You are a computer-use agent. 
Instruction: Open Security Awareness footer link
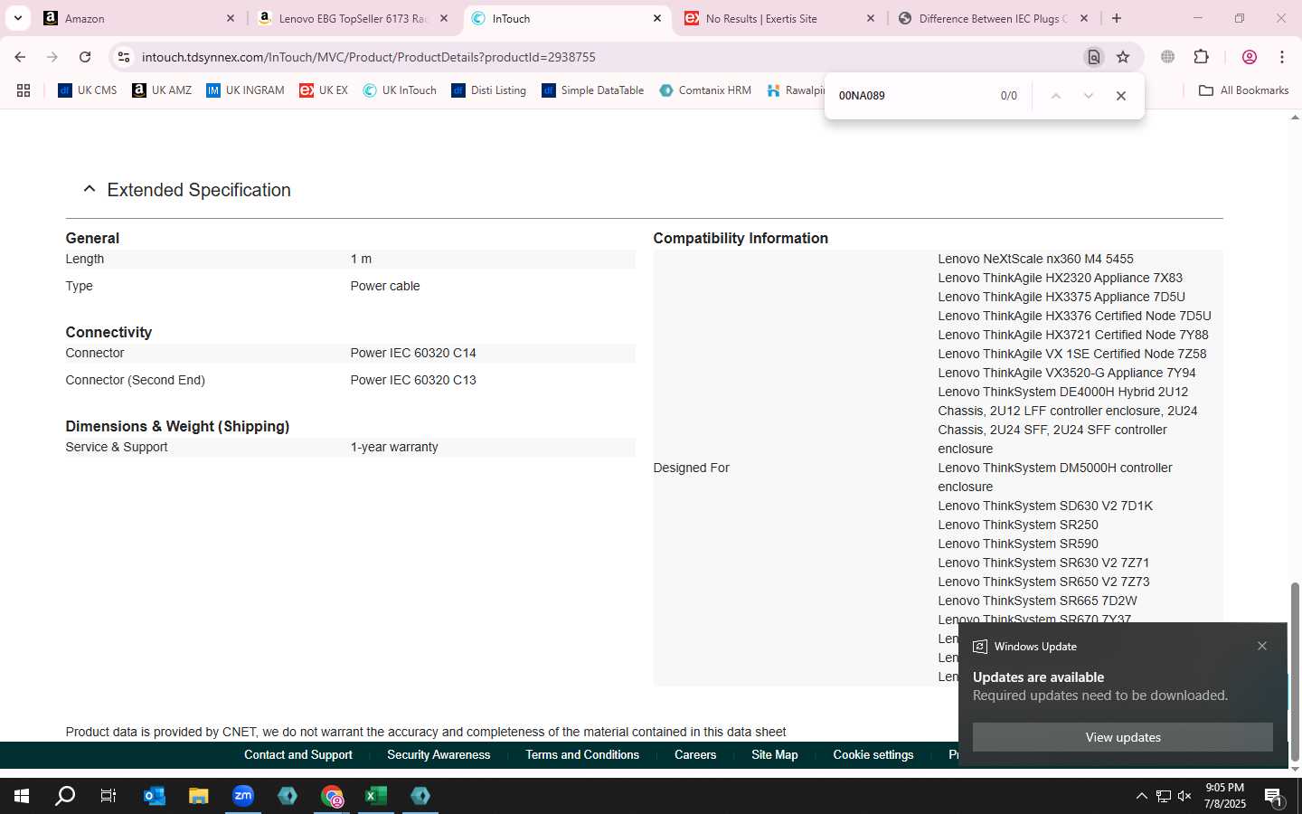tap(439, 754)
